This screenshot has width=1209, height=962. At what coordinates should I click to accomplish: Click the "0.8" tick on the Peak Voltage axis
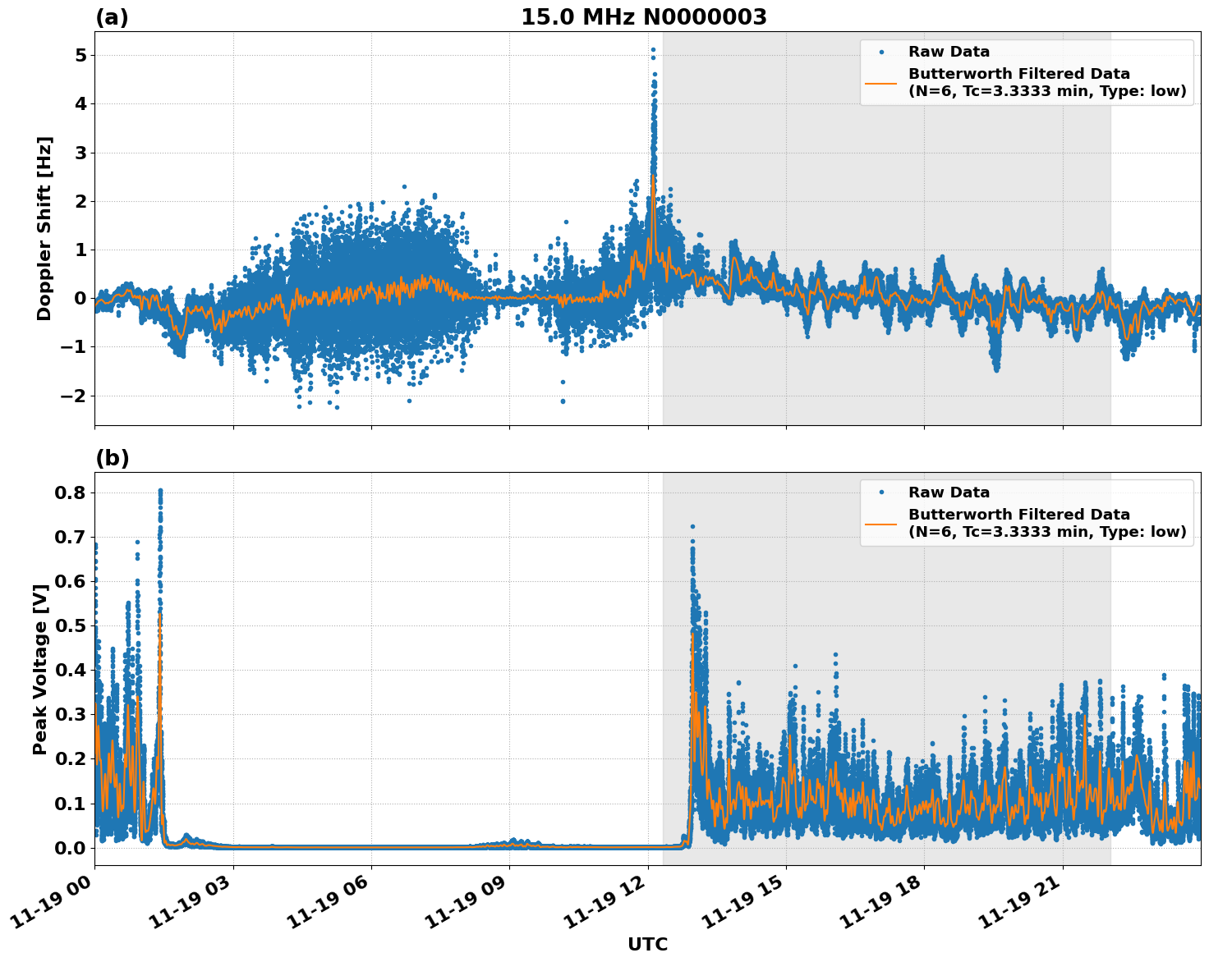(69, 492)
